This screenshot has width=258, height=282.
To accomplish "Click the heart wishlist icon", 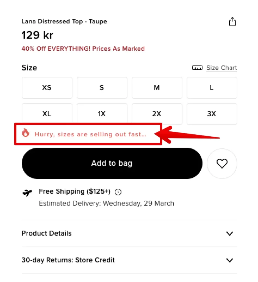I will tap(222, 164).
